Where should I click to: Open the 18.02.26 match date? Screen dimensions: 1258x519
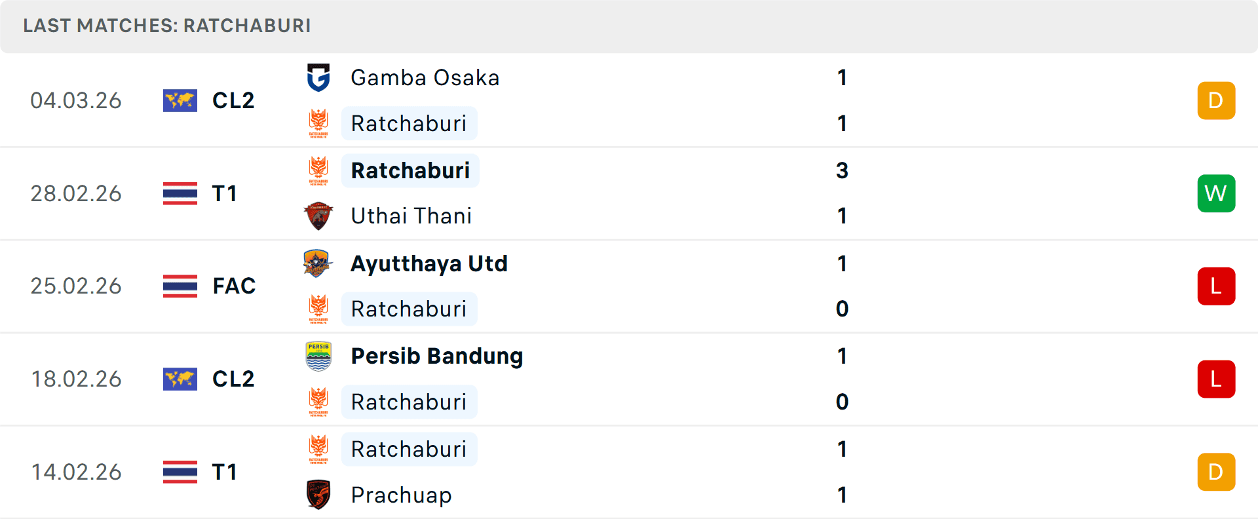point(76,379)
